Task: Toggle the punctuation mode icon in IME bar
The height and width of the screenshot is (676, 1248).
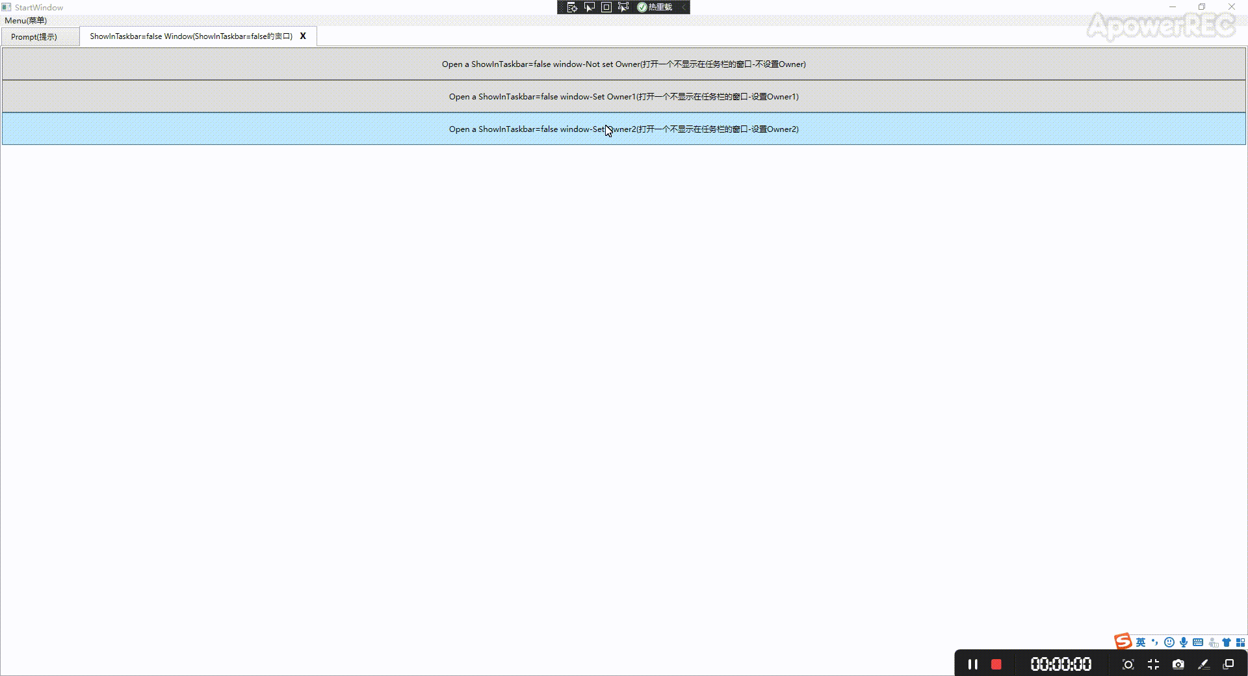Action: click(x=1155, y=642)
